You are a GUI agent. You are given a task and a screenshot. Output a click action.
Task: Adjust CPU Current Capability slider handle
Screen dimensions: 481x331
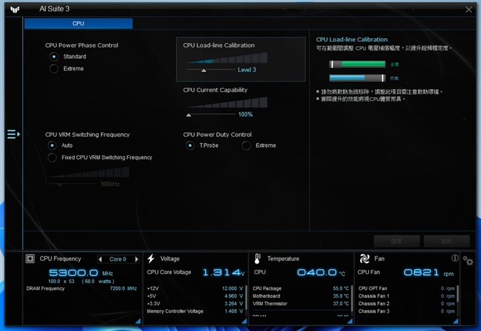pos(189,115)
